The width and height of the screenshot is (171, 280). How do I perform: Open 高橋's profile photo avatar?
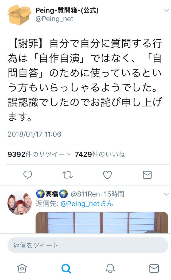pos(20,203)
